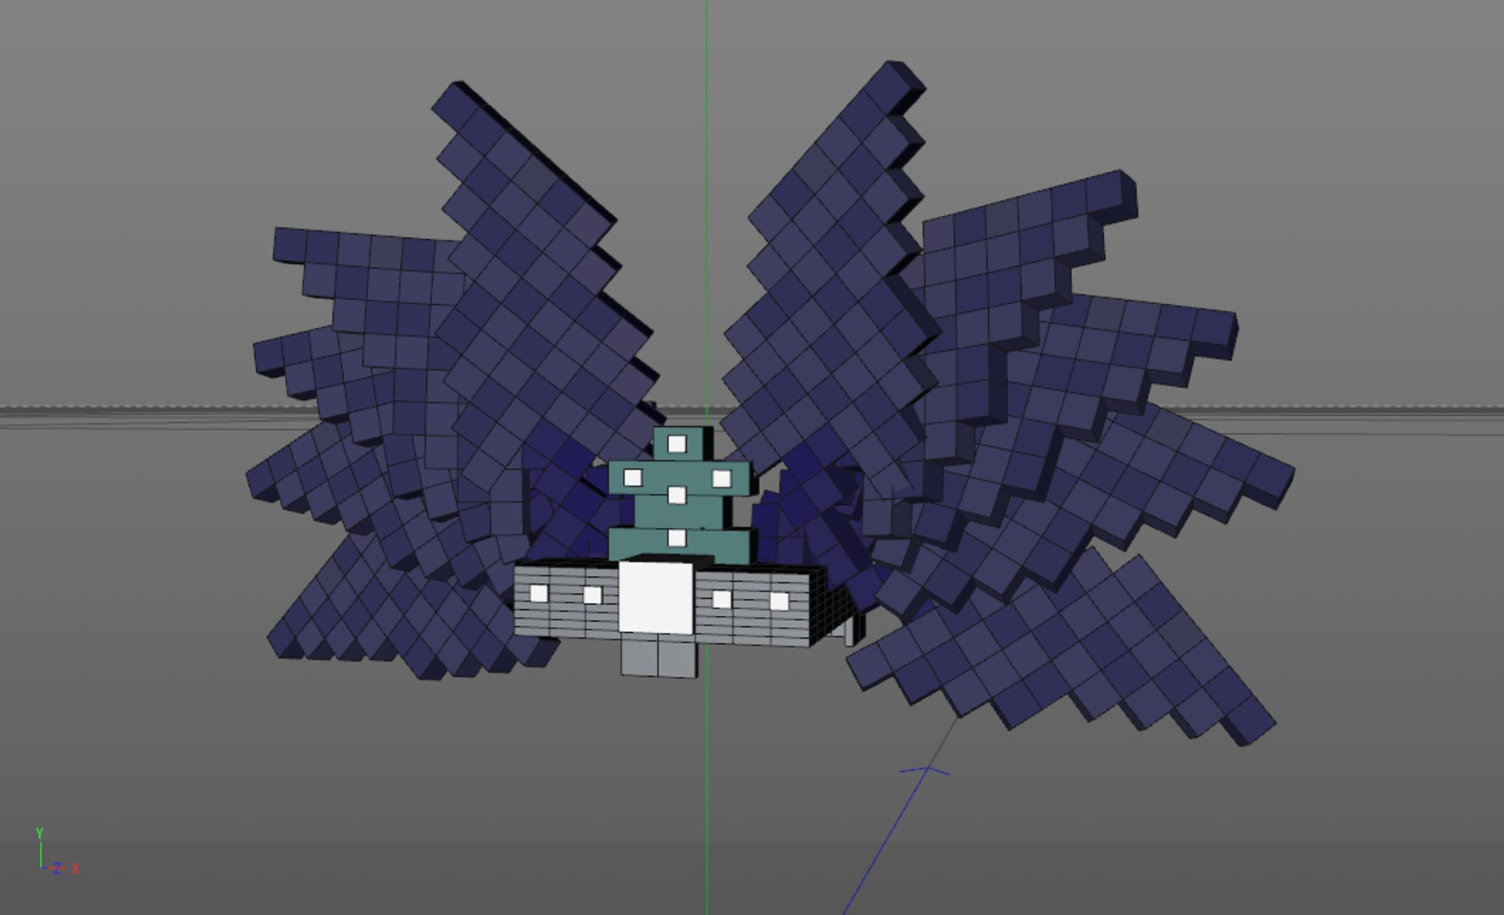Viewport: 1504px width, 915px height.
Task: Select the tallest upper-right wing panel
Action: click(830, 271)
